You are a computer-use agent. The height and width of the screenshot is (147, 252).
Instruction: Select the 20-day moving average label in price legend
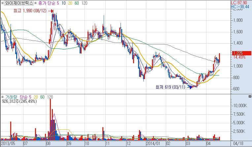(x=70, y=3)
